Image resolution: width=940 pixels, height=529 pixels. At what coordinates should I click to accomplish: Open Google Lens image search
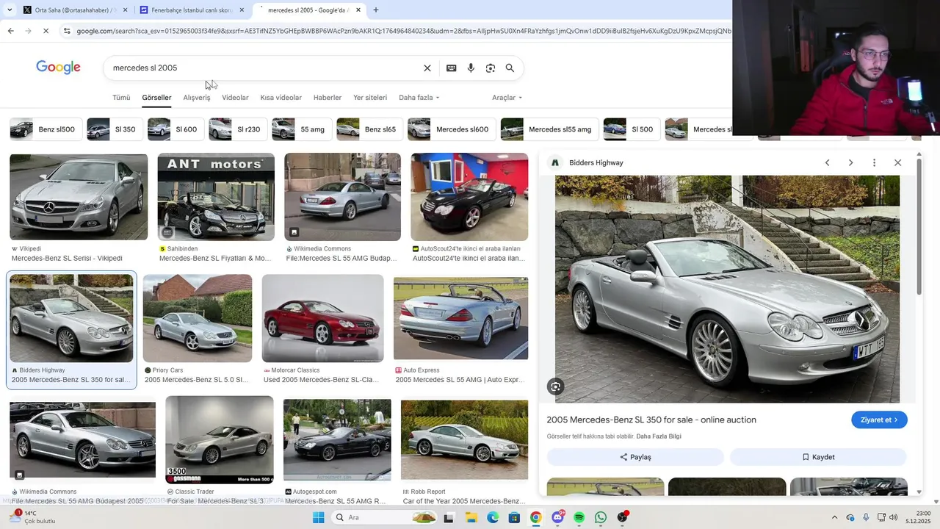pyautogui.click(x=491, y=68)
